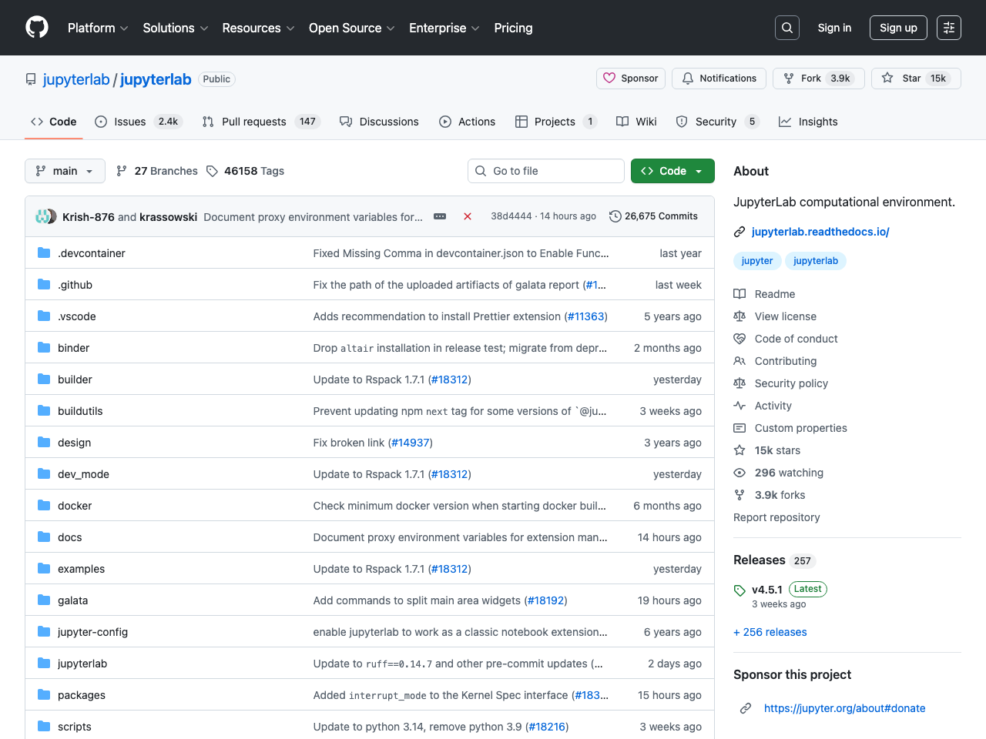Open commit history via the clock icon
This screenshot has width=986, height=739.
(615, 216)
